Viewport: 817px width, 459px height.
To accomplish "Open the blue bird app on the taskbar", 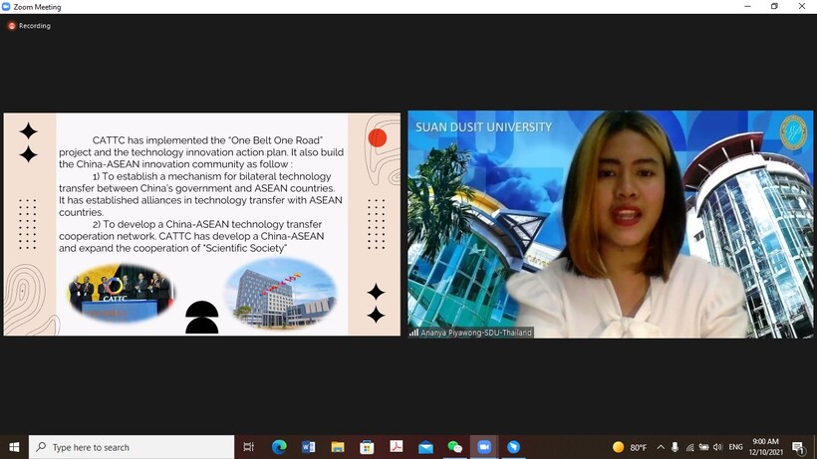I will coord(513,447).
